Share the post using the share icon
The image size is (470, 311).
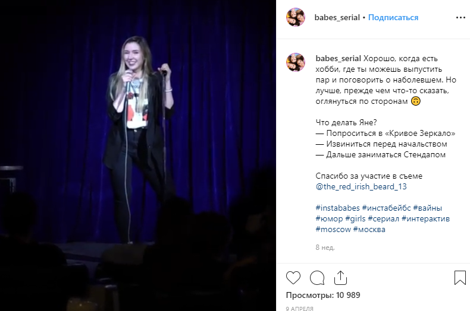pyautogui.click(x=340, y=278)
